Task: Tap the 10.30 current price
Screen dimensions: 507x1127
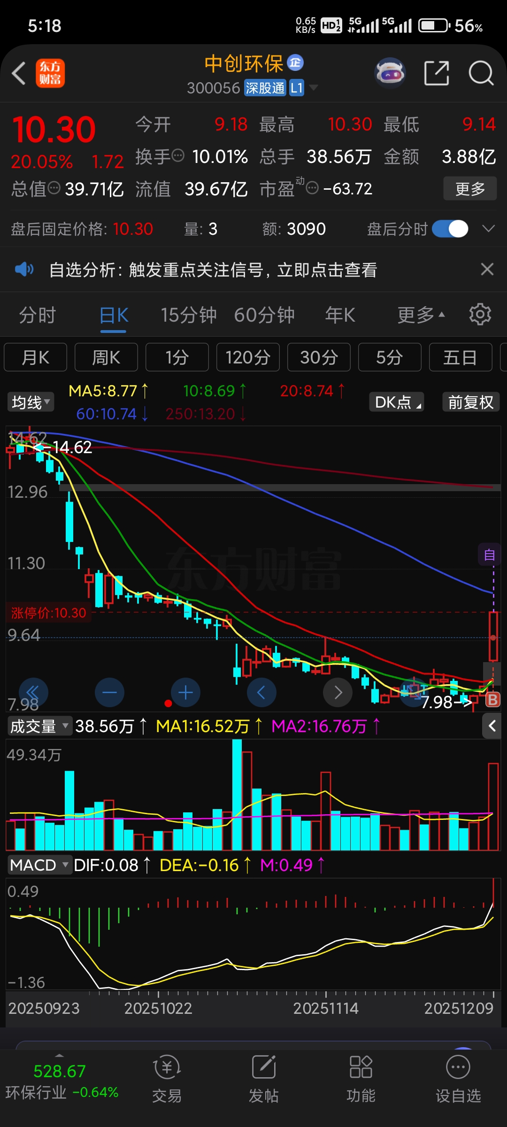Action: pyautogui.click(x=54, y=130)
